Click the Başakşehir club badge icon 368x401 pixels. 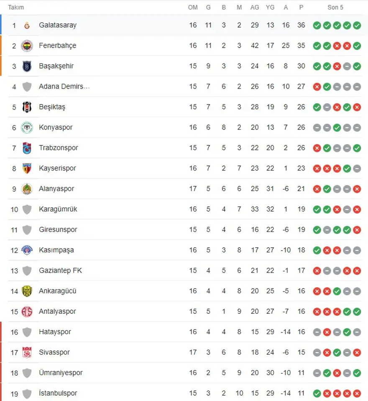point(27,66)
